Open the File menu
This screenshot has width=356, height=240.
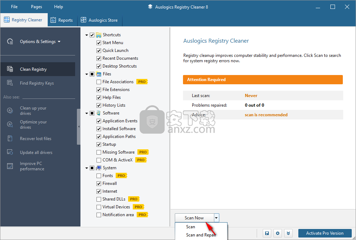click(x=14, y=7)
